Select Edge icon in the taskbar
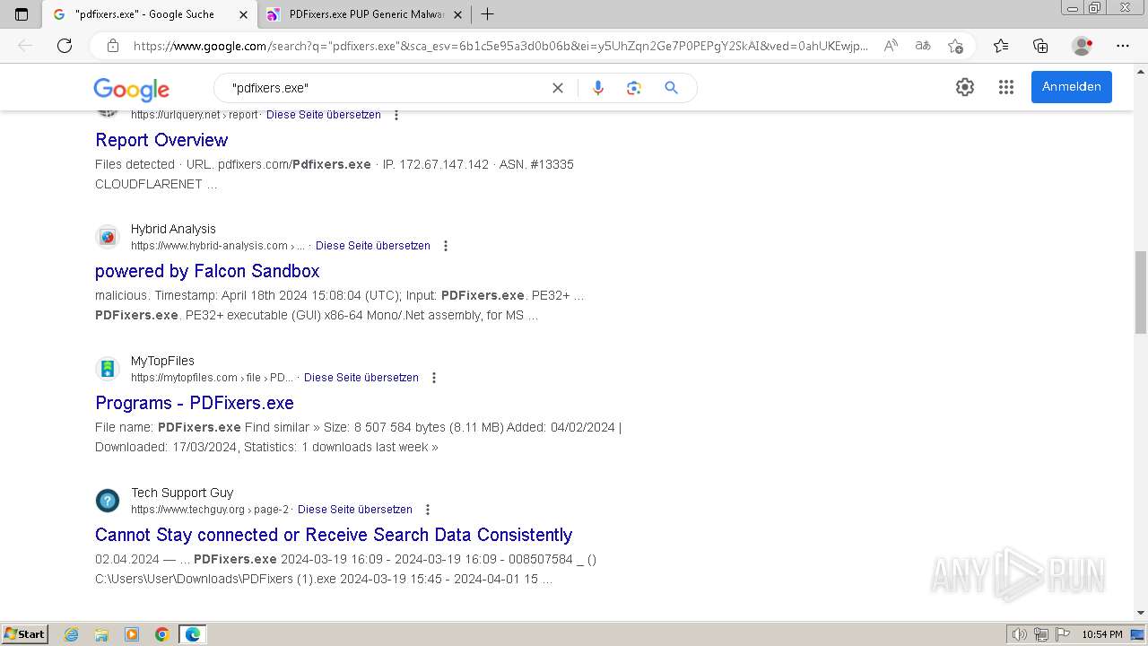Viewport: 1148px width, 646px height. point(193,634)
